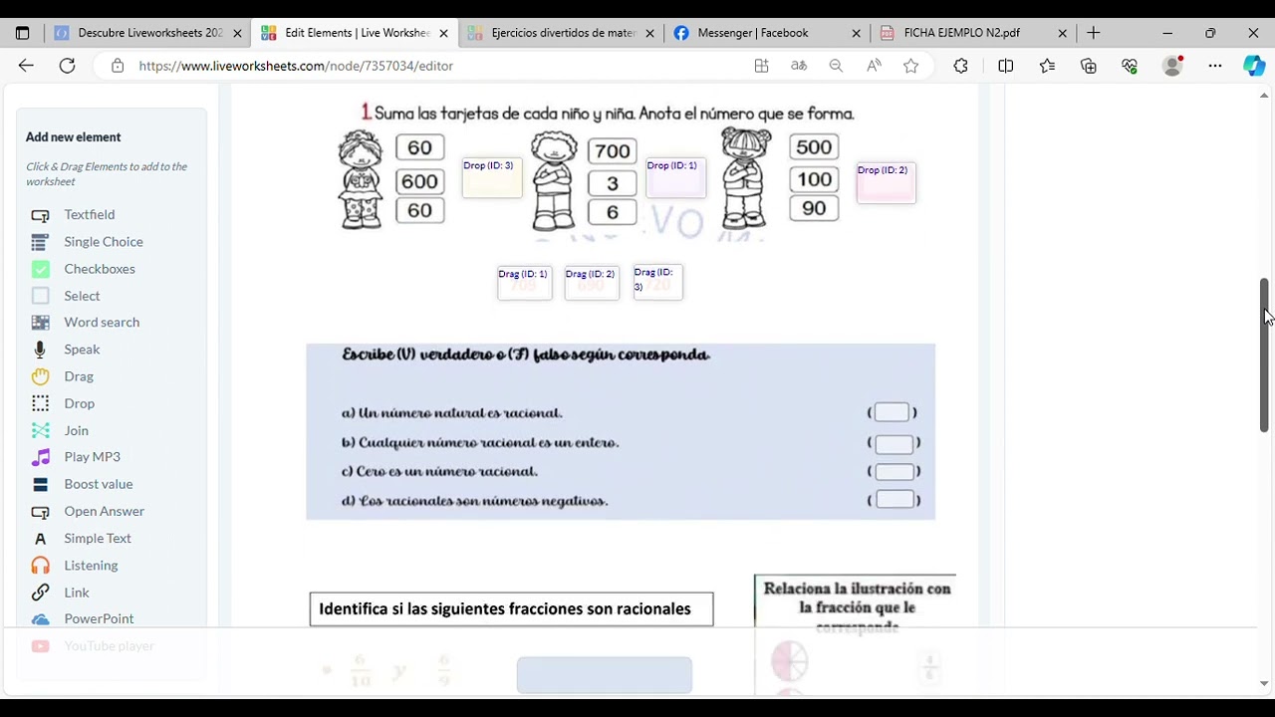Select the Drag (ID: 1) element

[525, 283]
